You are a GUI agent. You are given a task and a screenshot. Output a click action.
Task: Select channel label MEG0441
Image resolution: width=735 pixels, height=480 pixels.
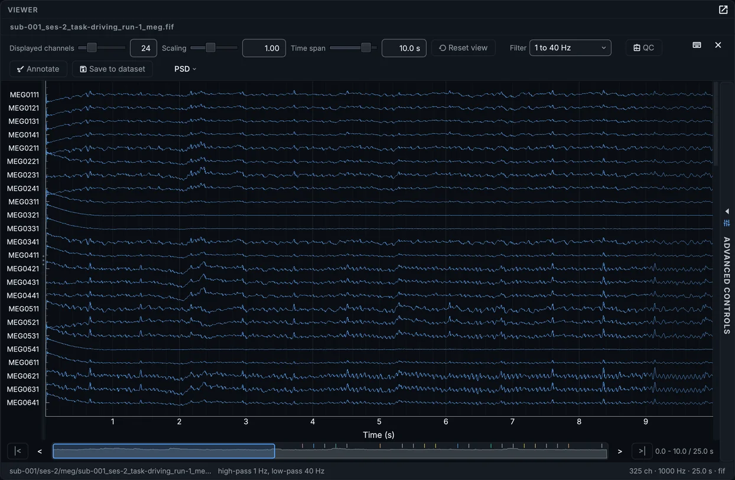pyautogui.click(x=24, y=295)
